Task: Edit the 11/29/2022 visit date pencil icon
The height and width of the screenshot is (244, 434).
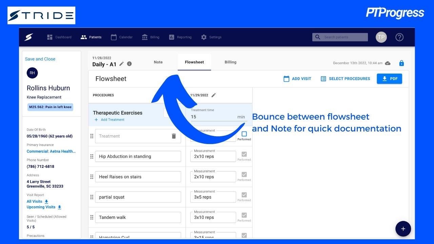Action: pos(214,95)
